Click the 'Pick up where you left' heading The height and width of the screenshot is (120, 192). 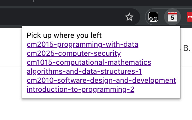coord(64,35)
